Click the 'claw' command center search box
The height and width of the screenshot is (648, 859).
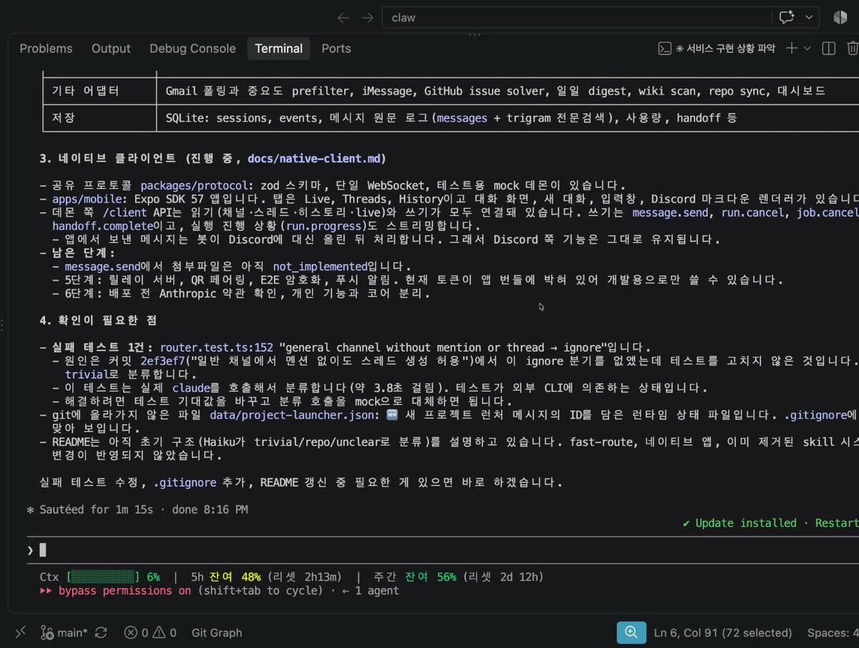(576, 17)
